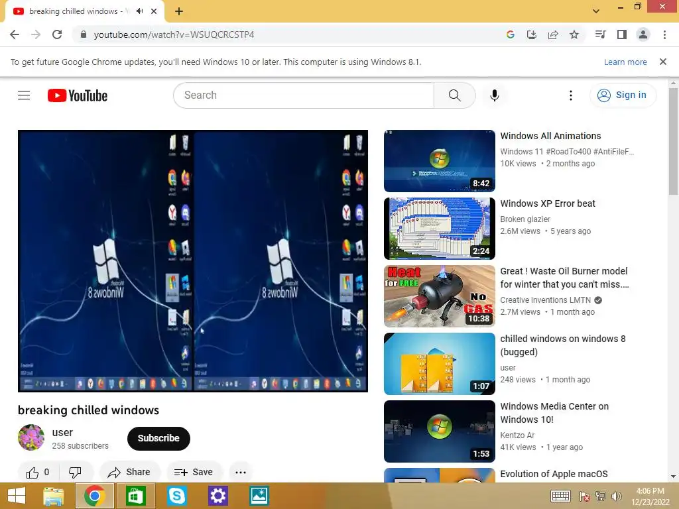Image resolution: width=679 pixels, height=509 pixels.
Task: Open the Waste Oil Burner video thumbnail
Action: coord(439,296)
